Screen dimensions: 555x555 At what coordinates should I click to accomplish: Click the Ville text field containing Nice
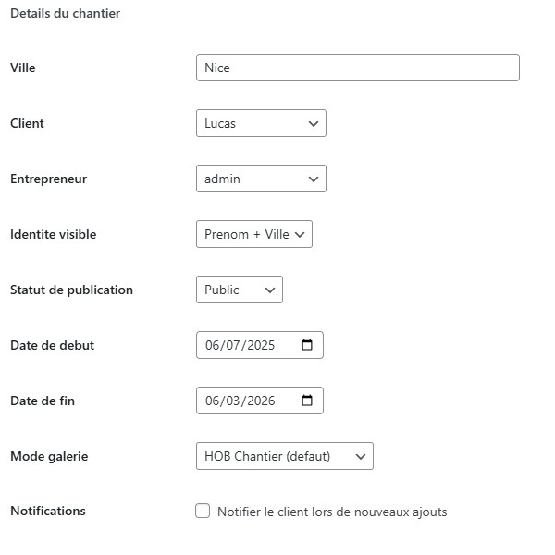tap(357, 68)
